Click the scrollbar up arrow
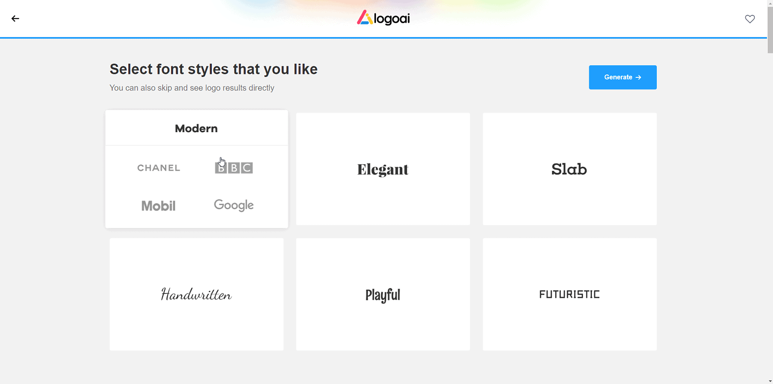 [769, 3]
